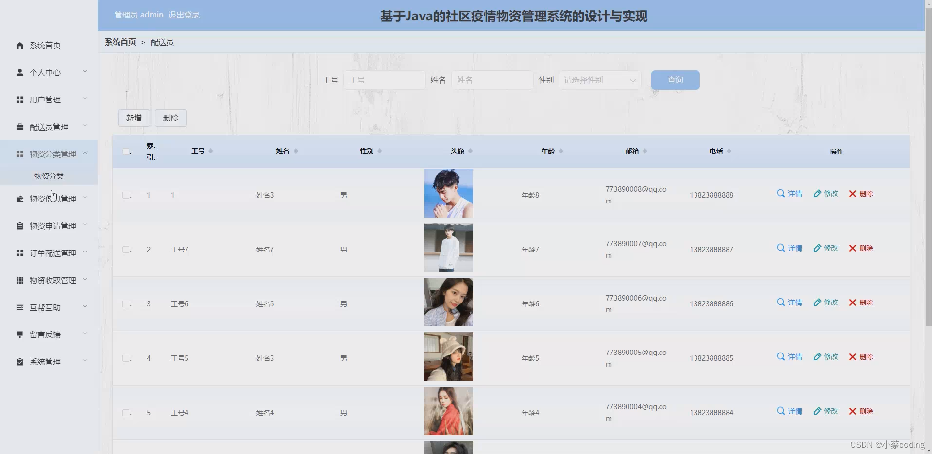Open the avatar photo of 姓名8

449,193
